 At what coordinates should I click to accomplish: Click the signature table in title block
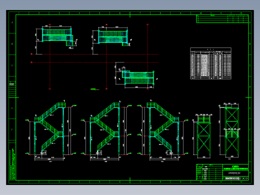tap(209, 172)
